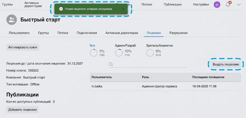This screenshot has width=246, height=118.
Task: Switch to the Группы tab
Action: 44,33
